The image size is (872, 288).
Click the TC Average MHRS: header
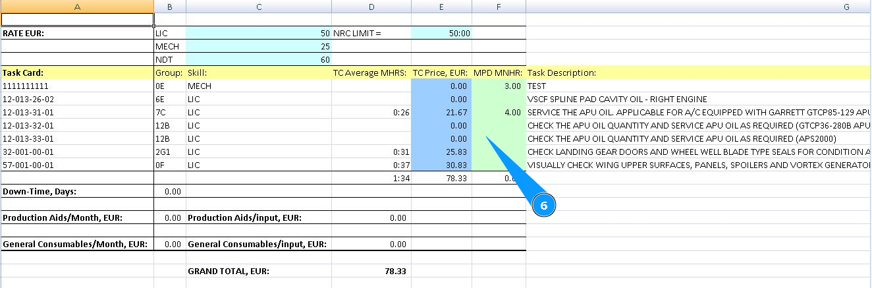(x=371, y=72)
